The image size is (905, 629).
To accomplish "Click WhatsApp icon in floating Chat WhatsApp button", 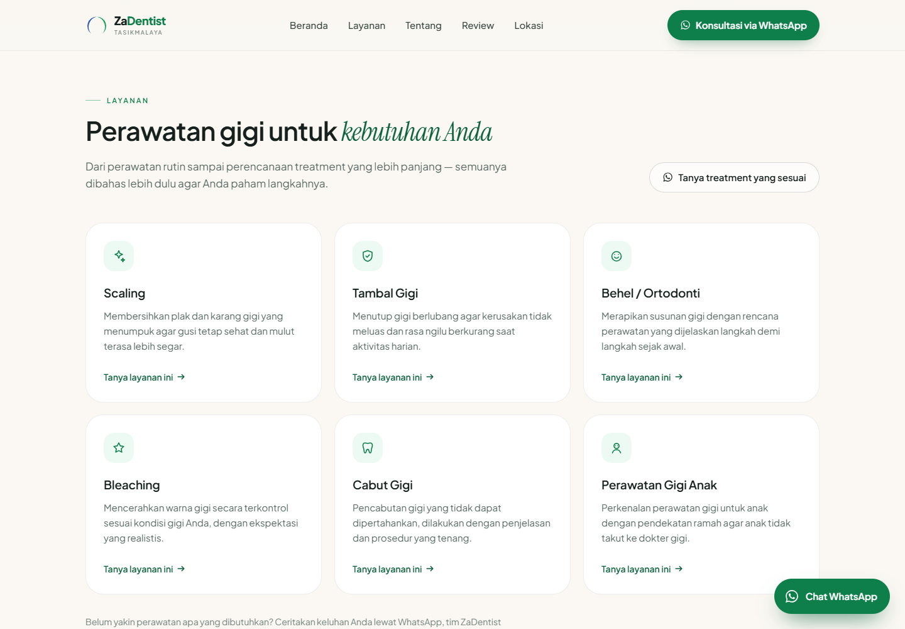I will (x=792, y=596).
